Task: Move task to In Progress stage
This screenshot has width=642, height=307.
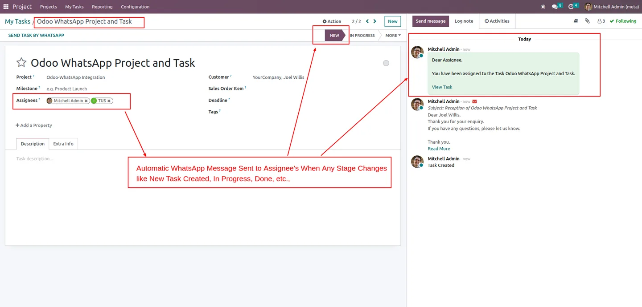Action: [362, 36]
